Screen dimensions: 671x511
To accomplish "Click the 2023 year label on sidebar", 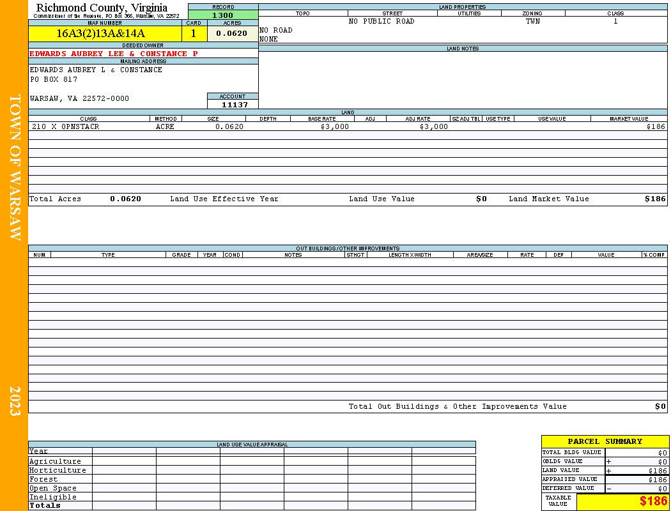I will [15, 401].
